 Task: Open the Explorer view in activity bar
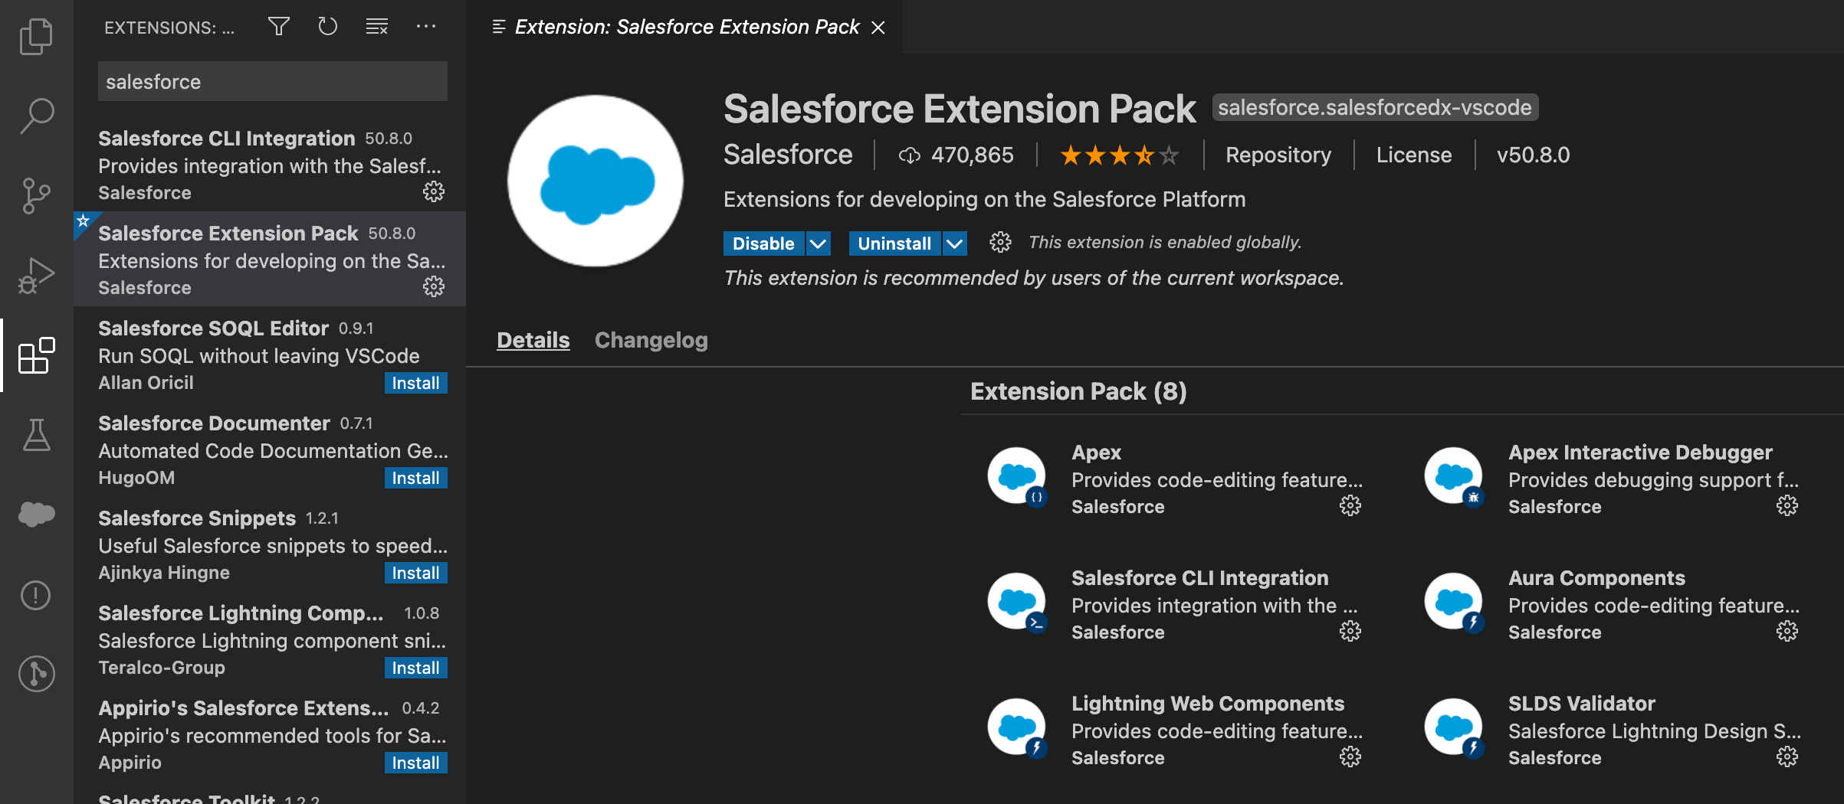36,36
